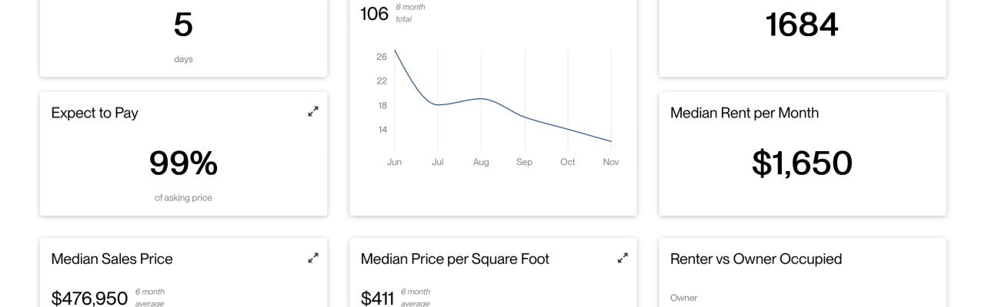
Task: Click the 5 days figure
Action: point(183,25)
